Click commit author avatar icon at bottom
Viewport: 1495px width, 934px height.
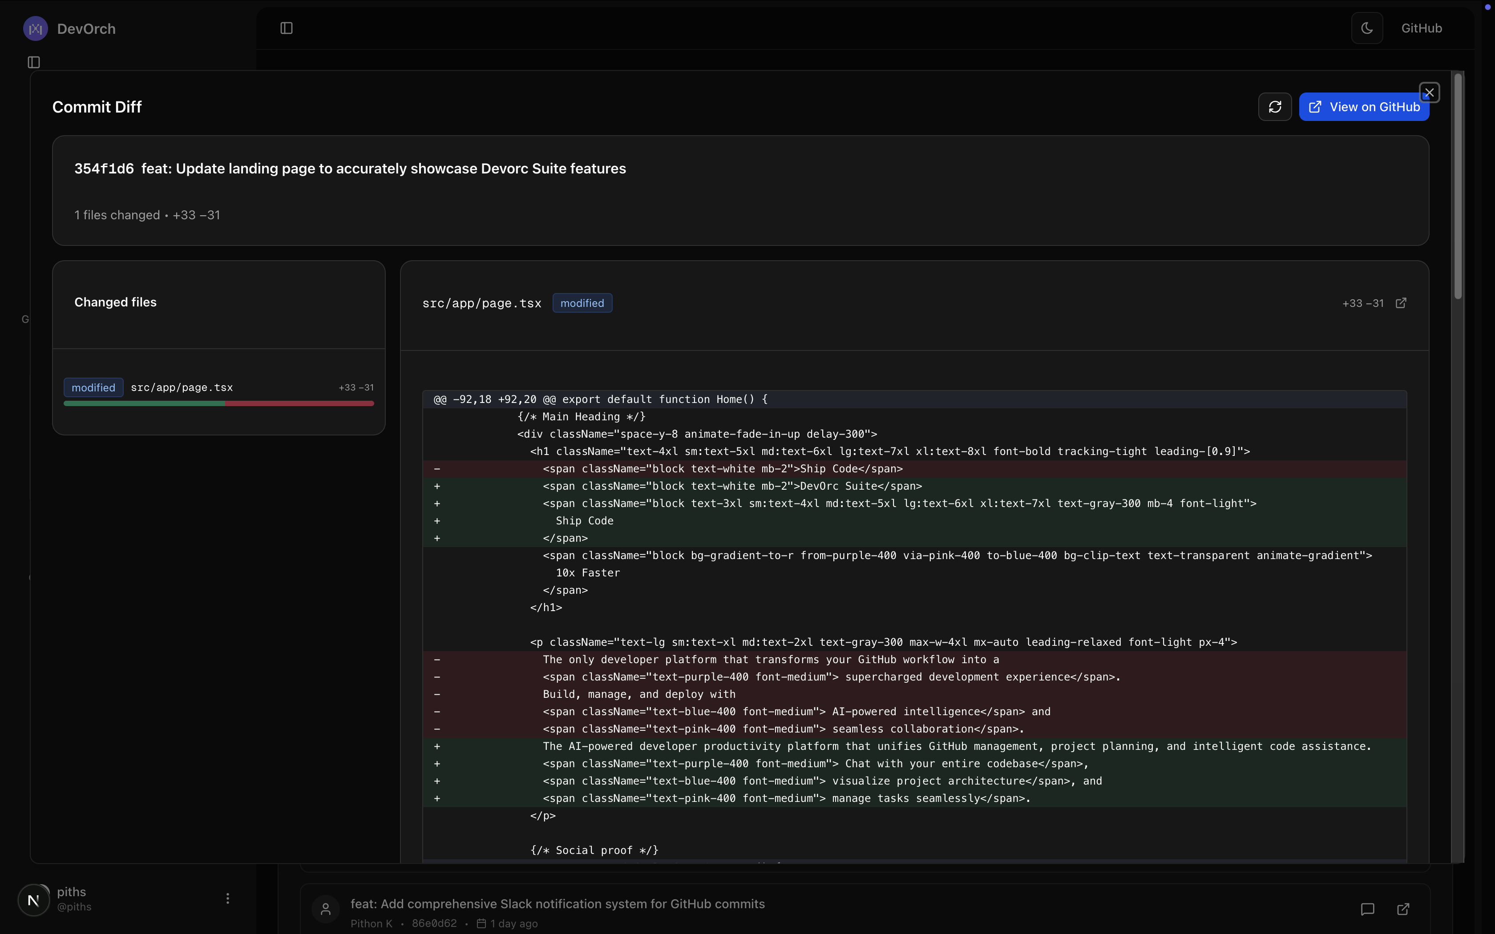(326, 909)
